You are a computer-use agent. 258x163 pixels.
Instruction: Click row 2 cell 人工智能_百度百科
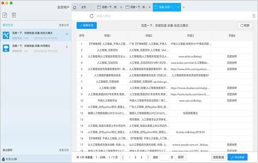click(x=107, y=50)
